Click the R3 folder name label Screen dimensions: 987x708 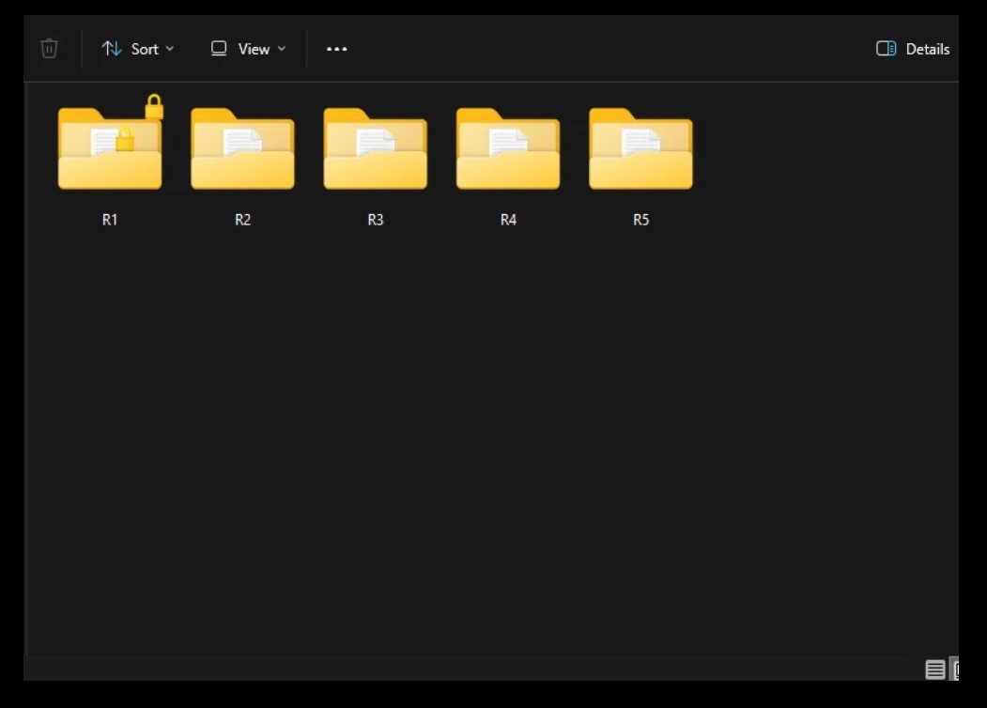[375, 220]
